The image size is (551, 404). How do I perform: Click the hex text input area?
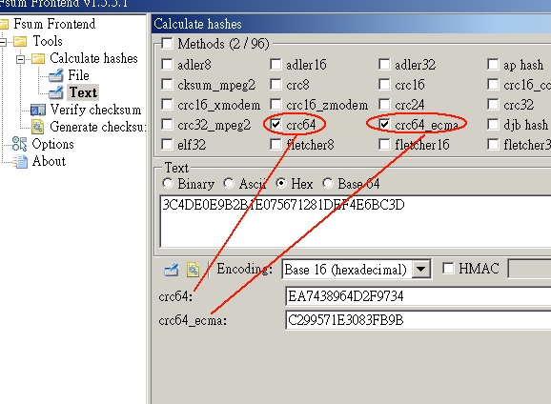(x=355, y=221)
